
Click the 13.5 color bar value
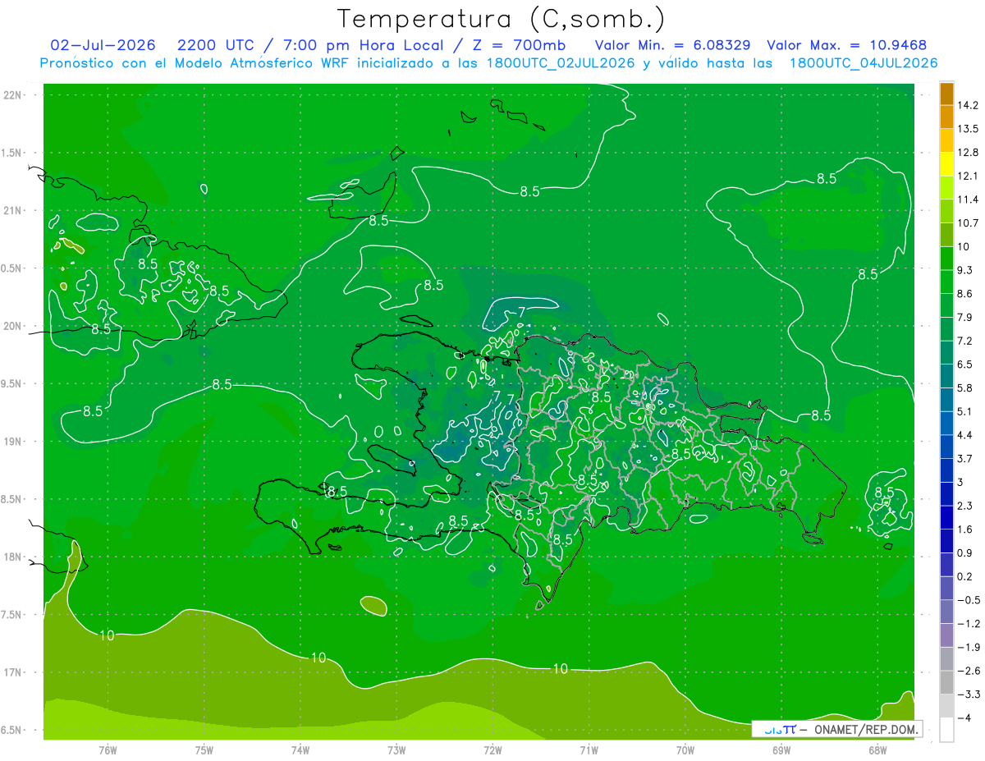967,129
